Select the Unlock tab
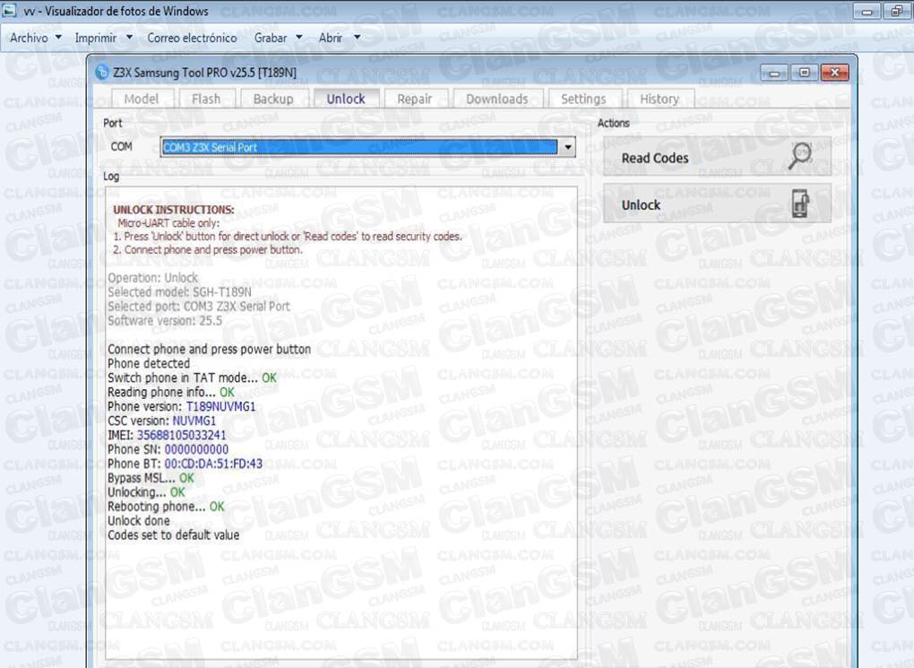This screenshot has width=914, height=668. coord(346,99)
